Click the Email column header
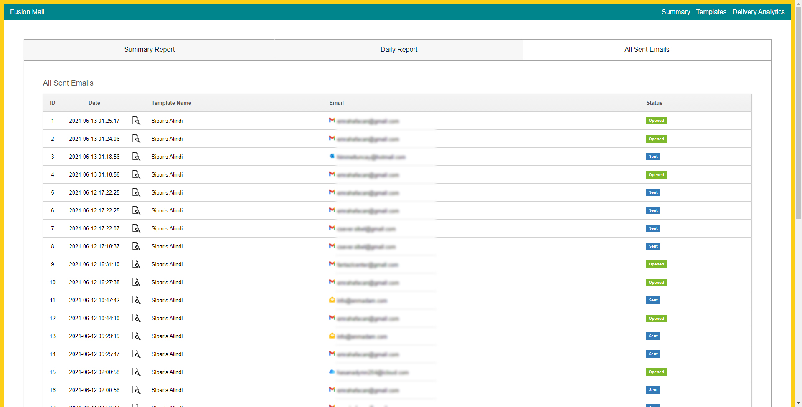The width and height of the screenshot is (802, 407). point(336,103)
